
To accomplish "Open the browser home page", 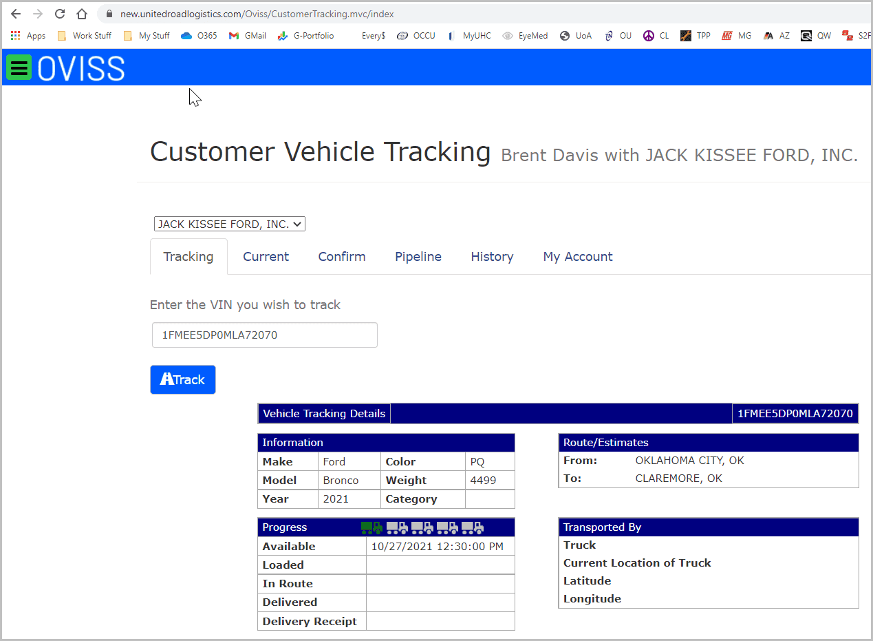I will [82, 14].
